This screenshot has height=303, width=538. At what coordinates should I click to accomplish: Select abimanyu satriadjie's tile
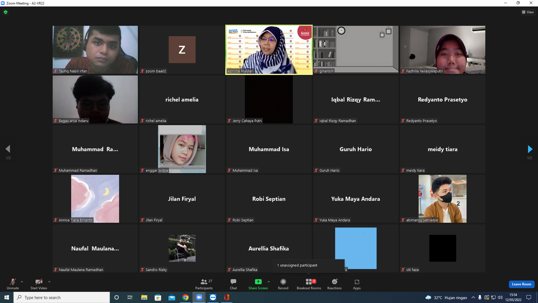pos(443,199)
